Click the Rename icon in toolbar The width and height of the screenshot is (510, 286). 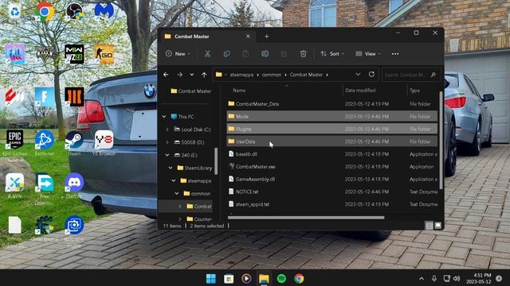click(265, 54)
